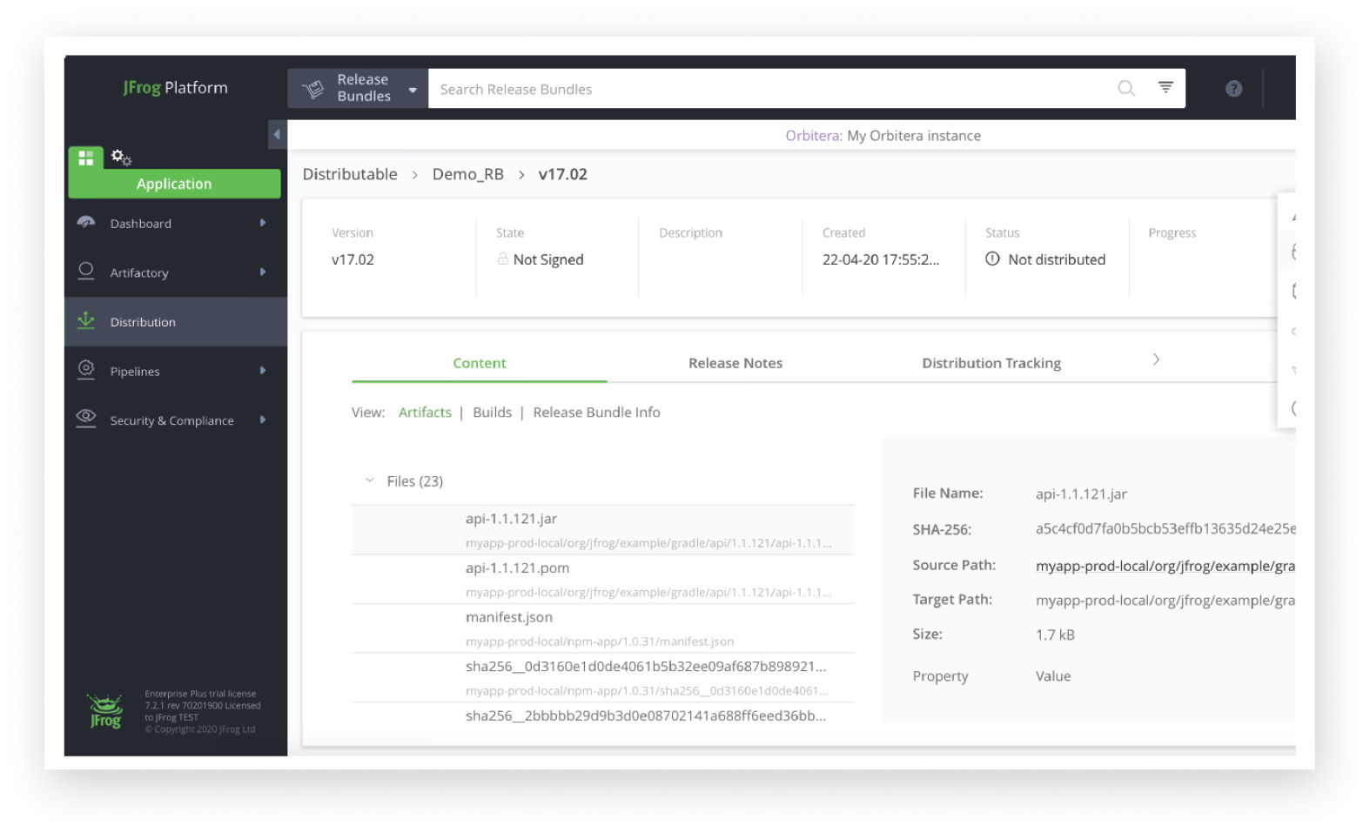Open the Orbitera link

point(814,136)
